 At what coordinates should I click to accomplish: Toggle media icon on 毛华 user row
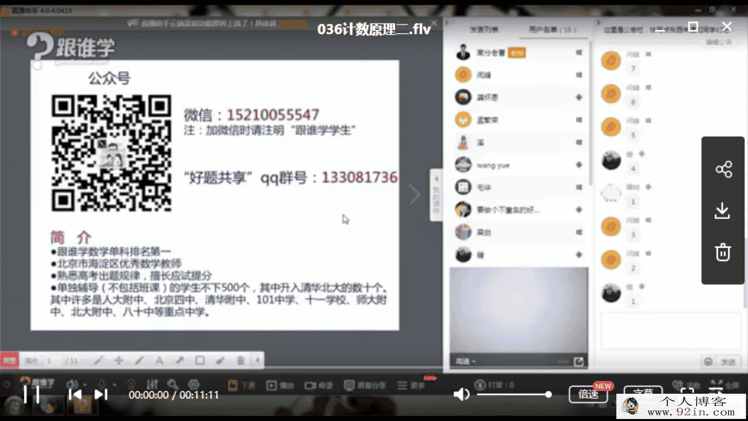[x=578, y=188]
